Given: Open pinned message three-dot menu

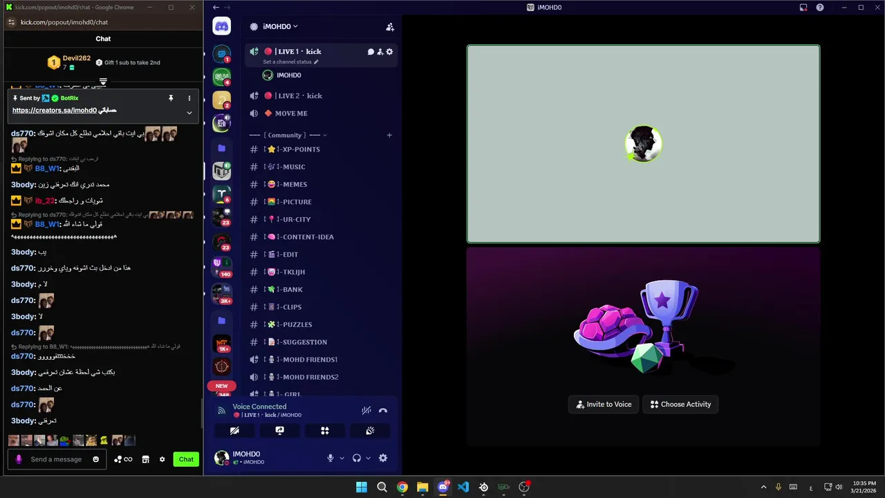Looking at the screenshot, I should (x=189, y=98).
